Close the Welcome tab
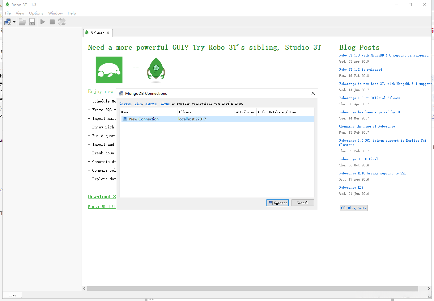The height and width of the screenshot is (301, 434). point(108,33)
